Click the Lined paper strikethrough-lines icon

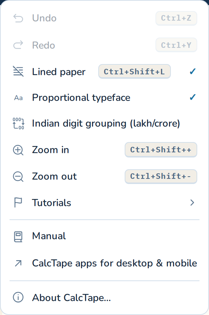(18, 71)
